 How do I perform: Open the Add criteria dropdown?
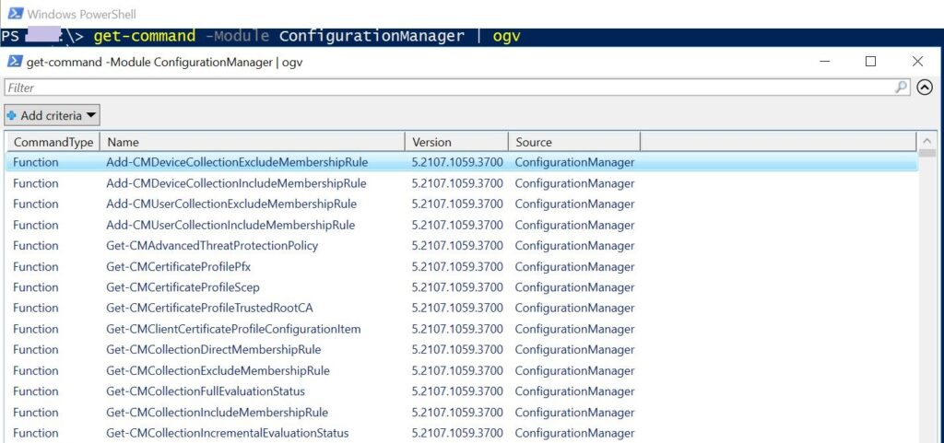pyautogui.click(x=52, y=115)
